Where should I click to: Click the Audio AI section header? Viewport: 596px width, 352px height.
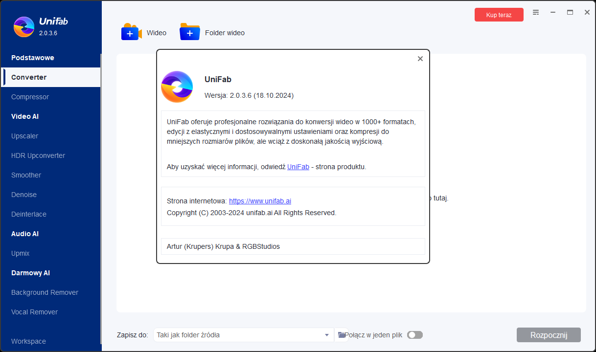(x=25, y=234)
